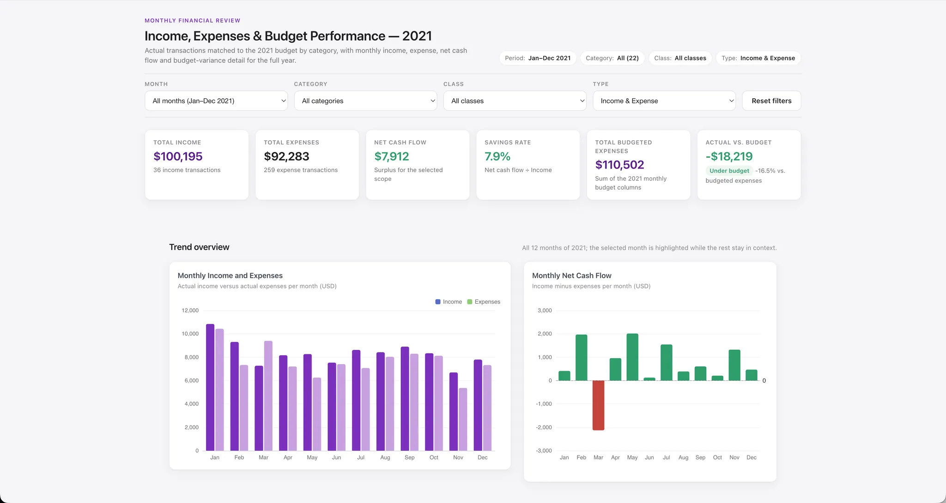Image resolution: width=946 pixels, height=503 pixels.
Task: Click the May income bar
Action: 308,402
